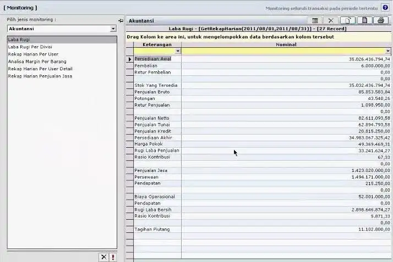Click the value 11.102.800,00
This screenshot has height=262, width=393.
(x=374, y=229)
